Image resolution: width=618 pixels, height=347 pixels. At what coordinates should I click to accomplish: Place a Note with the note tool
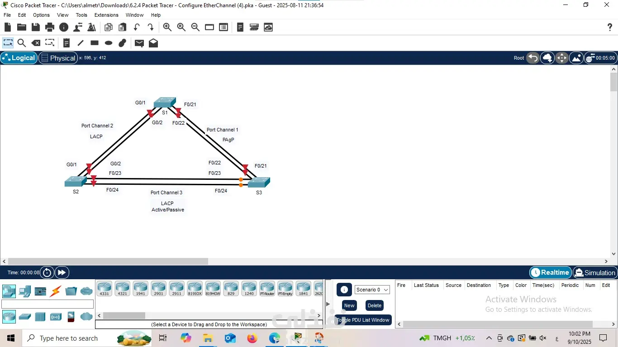coord(67,43)
